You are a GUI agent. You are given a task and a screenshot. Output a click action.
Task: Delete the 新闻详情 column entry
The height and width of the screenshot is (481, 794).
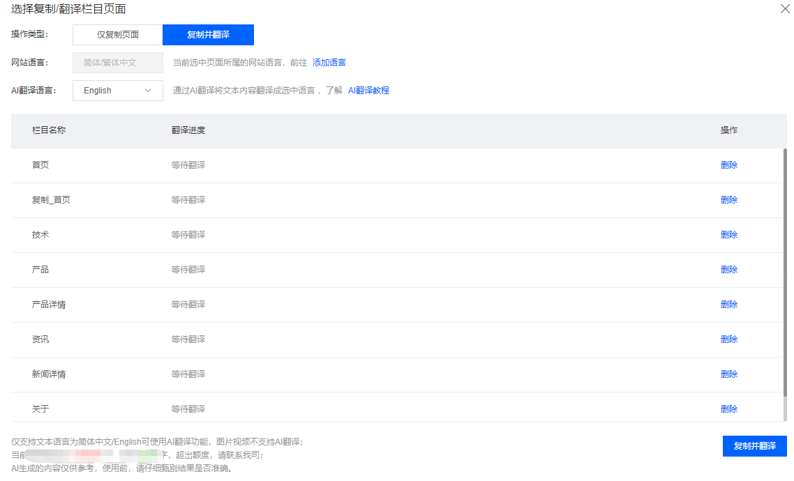tap(728, 374)
